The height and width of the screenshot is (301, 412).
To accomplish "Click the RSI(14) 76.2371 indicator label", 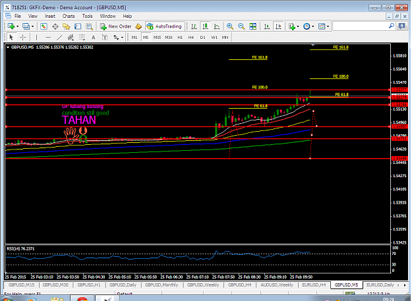I will point(20,248).
